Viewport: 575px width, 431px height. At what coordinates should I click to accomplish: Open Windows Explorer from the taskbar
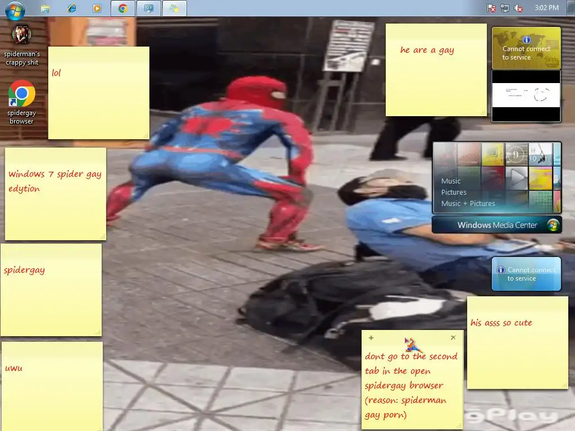click(45, 8)
